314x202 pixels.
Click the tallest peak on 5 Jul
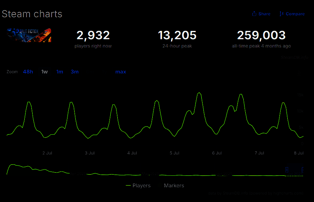pos(199,93)
